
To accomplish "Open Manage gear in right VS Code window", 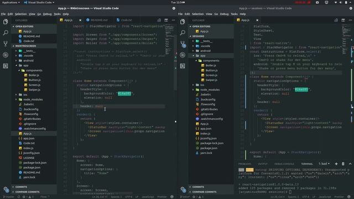I will coord(183,190).
